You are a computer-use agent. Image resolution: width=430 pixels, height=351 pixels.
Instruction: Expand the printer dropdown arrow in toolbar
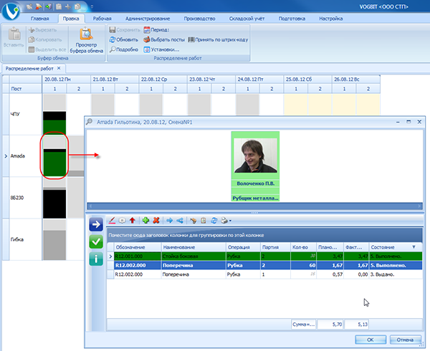[x=229, y=221]
